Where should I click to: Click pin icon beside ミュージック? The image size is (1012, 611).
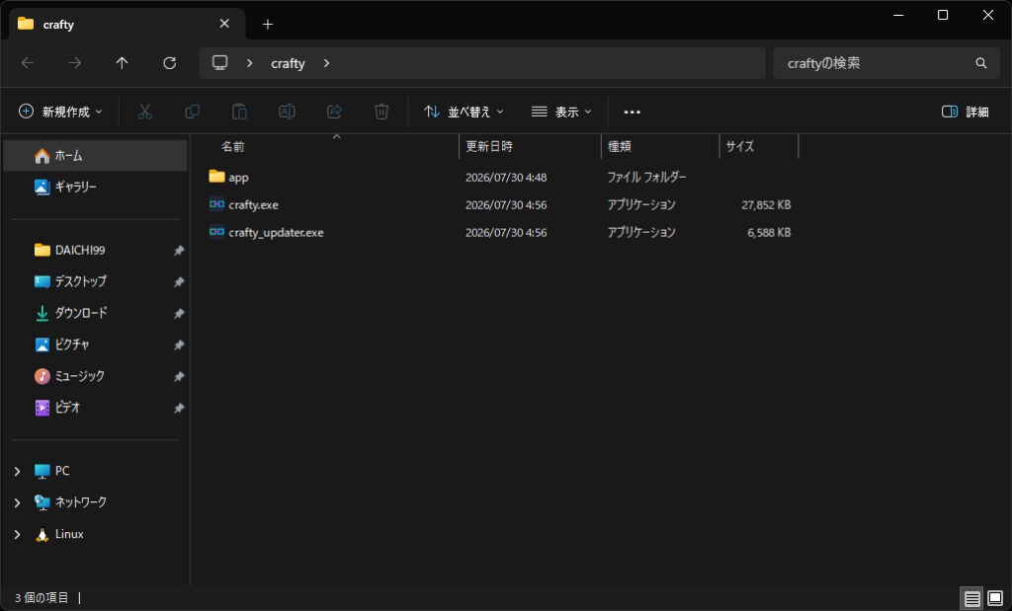[x=179, y=376]
